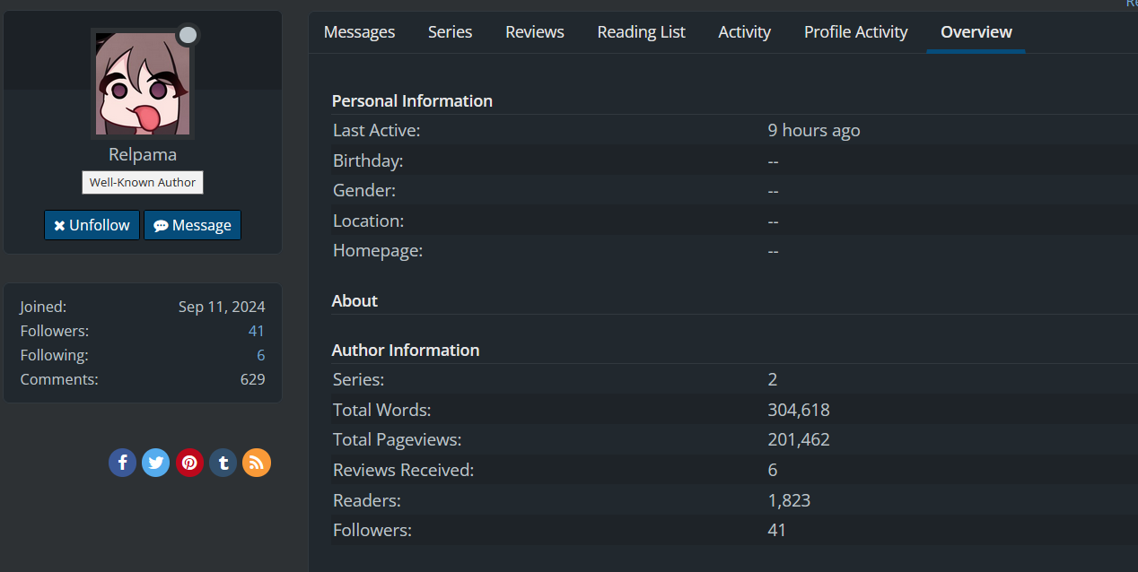Click the Twitter share icon
The width and height of the screenshot is (1138, 572).
click(156, 463)
